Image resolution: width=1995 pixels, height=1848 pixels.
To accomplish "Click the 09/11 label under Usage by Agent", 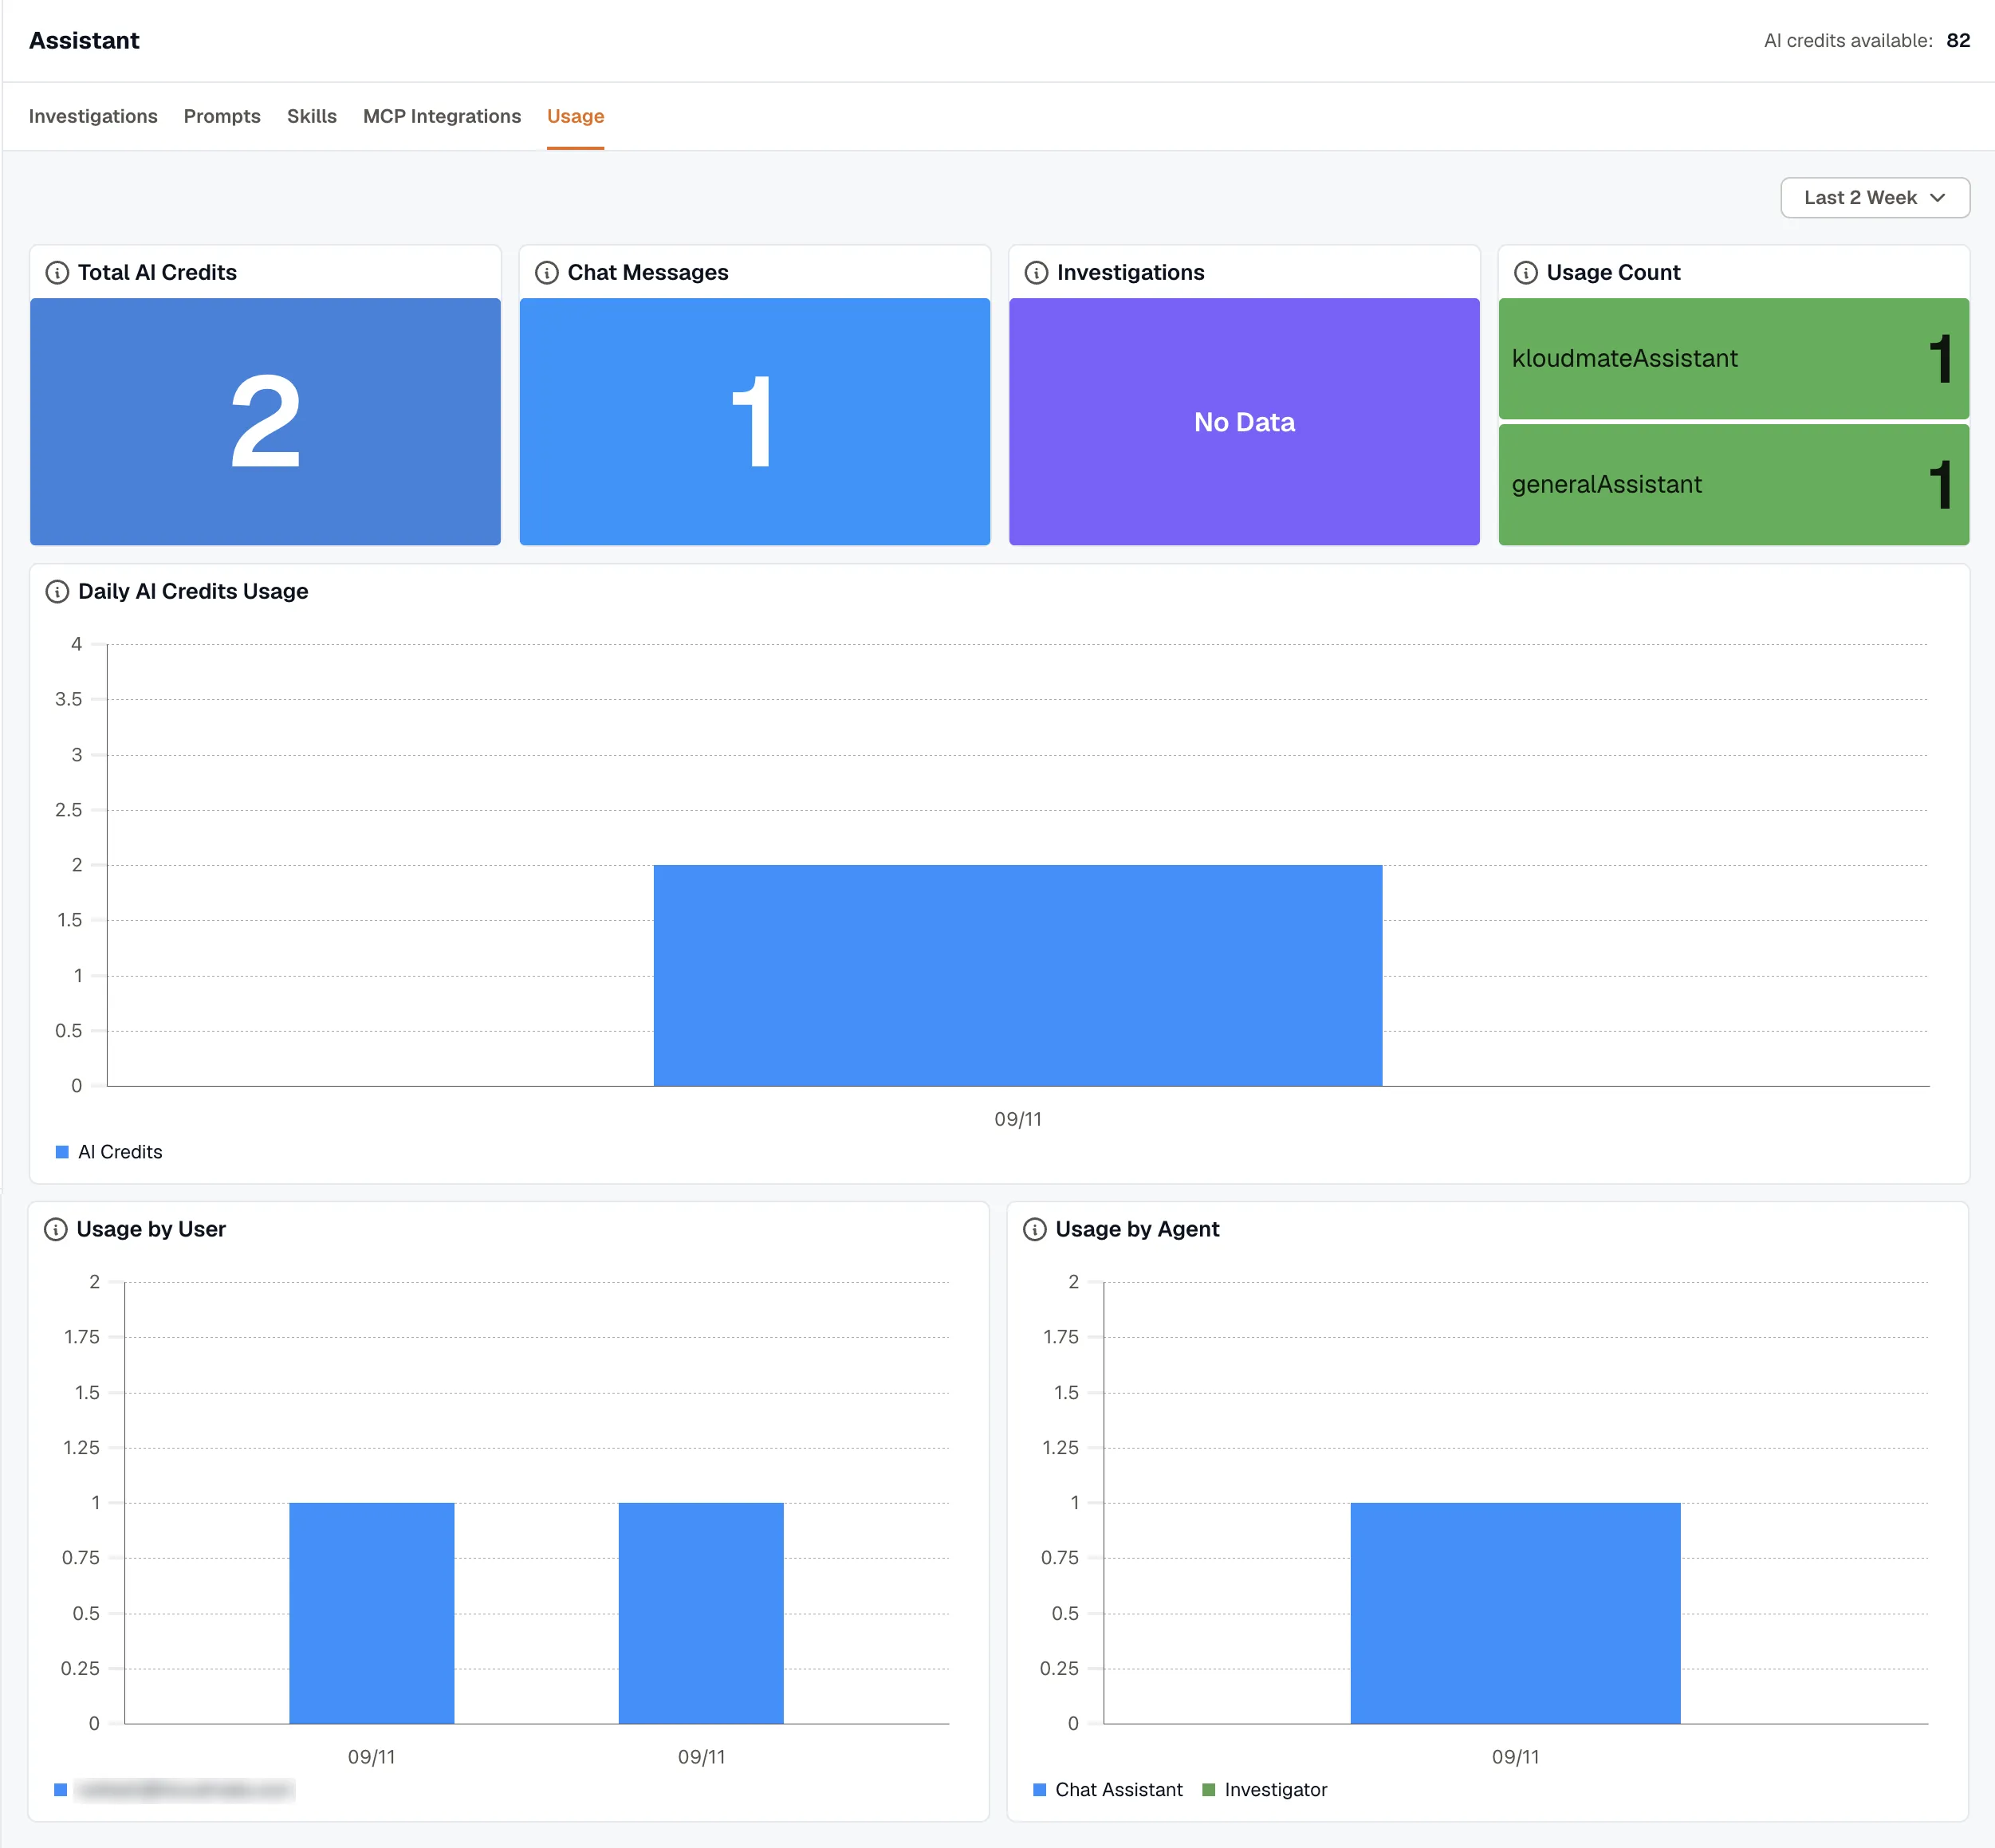I will 1515,1756.
